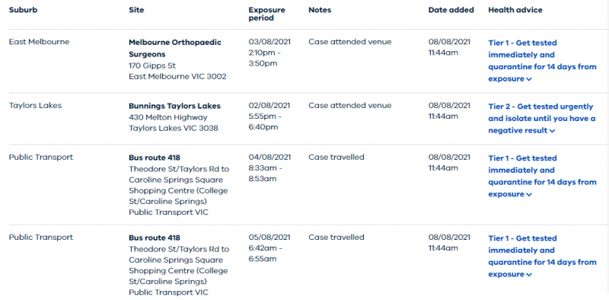Open Tier 1 advice for 05/08/2021 bus route
Image resolution: width=609 pixels, height=300 pixels.
(542, 256)
